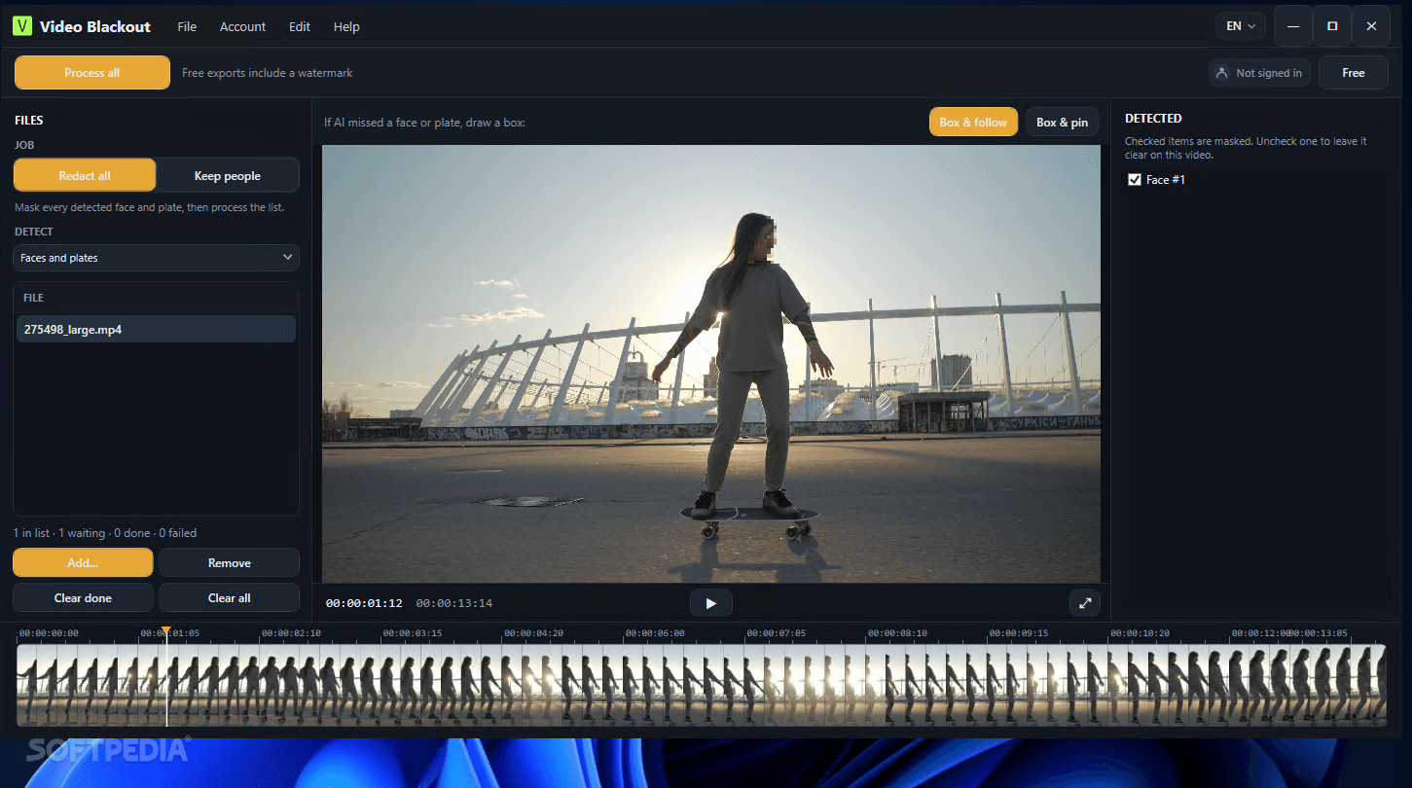Open the Faces and plates detect dropdown
This screenshot has height=788, width=1412.
click(x=156, y=258)
